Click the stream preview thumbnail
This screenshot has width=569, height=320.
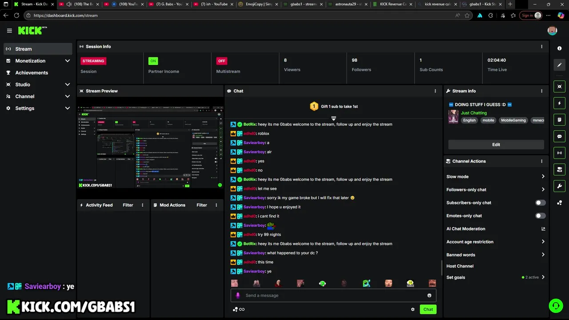point(150,147)
